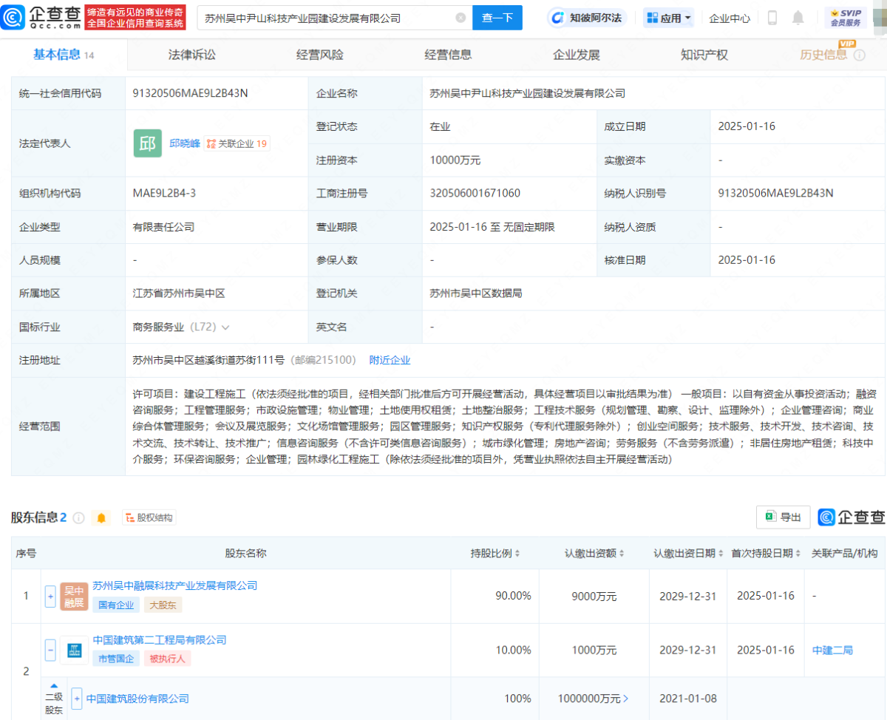
Task: Click the 市管国企 tag
Action: 116,659
